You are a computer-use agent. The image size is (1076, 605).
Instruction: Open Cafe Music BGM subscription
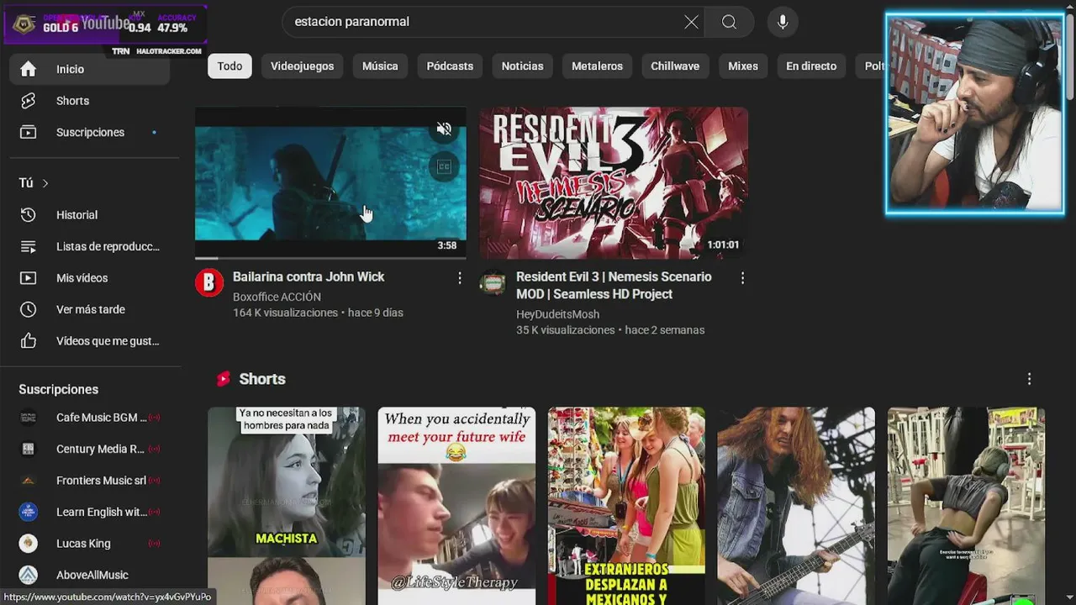[x=90, y=418]
